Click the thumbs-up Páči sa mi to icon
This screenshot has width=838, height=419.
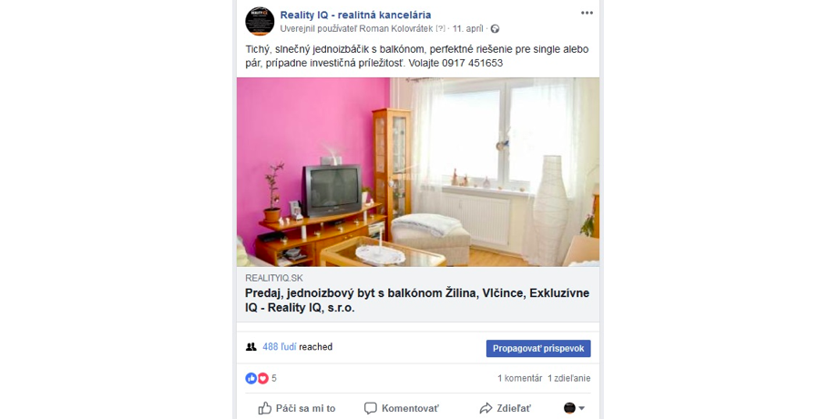click(x=265, y=408)
